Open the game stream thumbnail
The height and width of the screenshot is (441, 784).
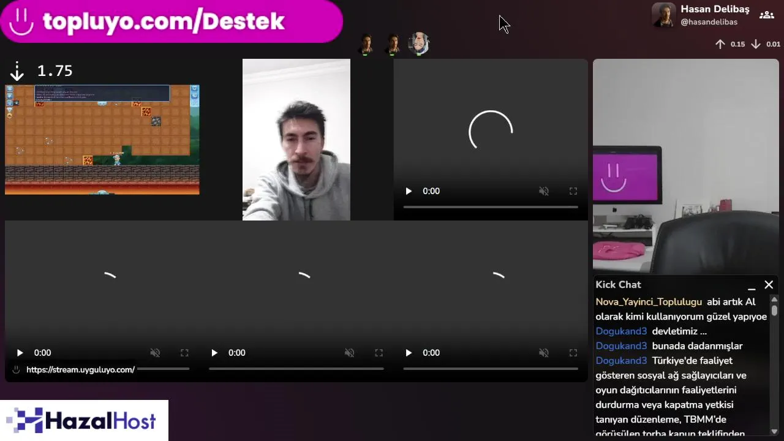(102, 140)
